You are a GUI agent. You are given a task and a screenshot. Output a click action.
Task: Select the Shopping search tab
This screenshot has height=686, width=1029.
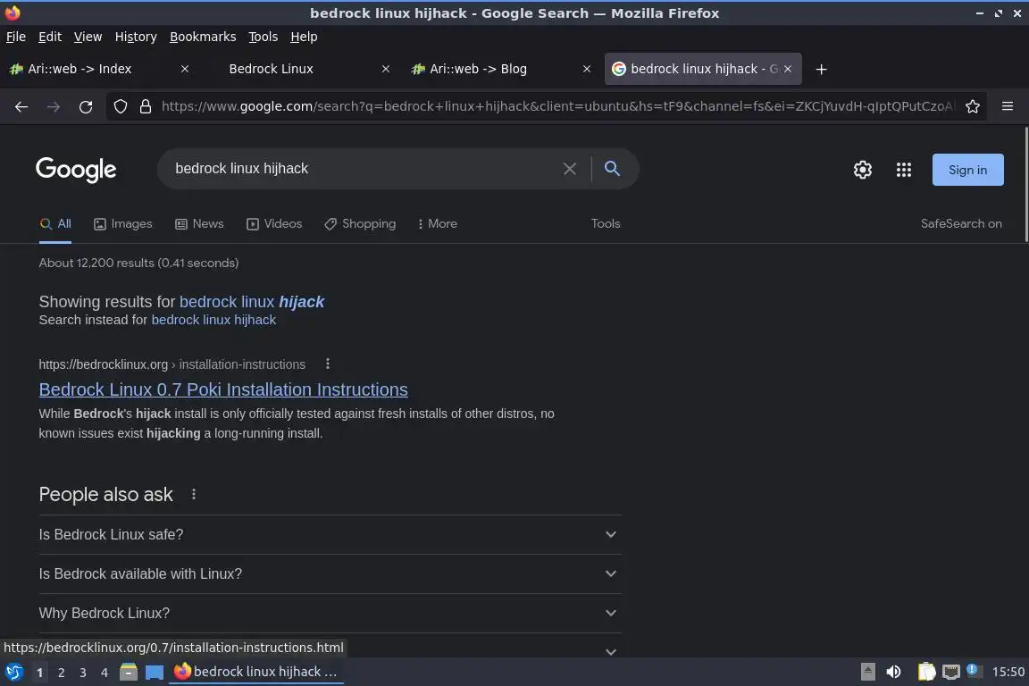[x=360, y=224]
